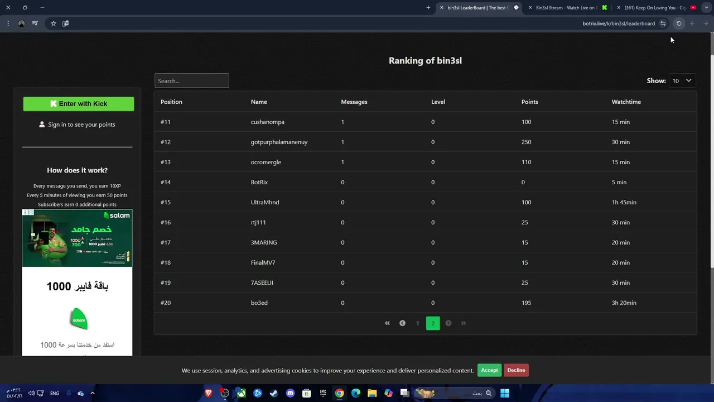The width and height of the screenshot is (714, 402).
Task: Open Microsoft Store from taskbar
Action: pyautogui.click(x=306, y=393)
